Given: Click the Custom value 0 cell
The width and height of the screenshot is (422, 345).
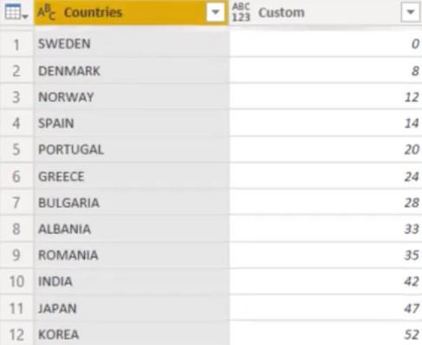Looking at the screenshot, I should (x=326, y=44).
